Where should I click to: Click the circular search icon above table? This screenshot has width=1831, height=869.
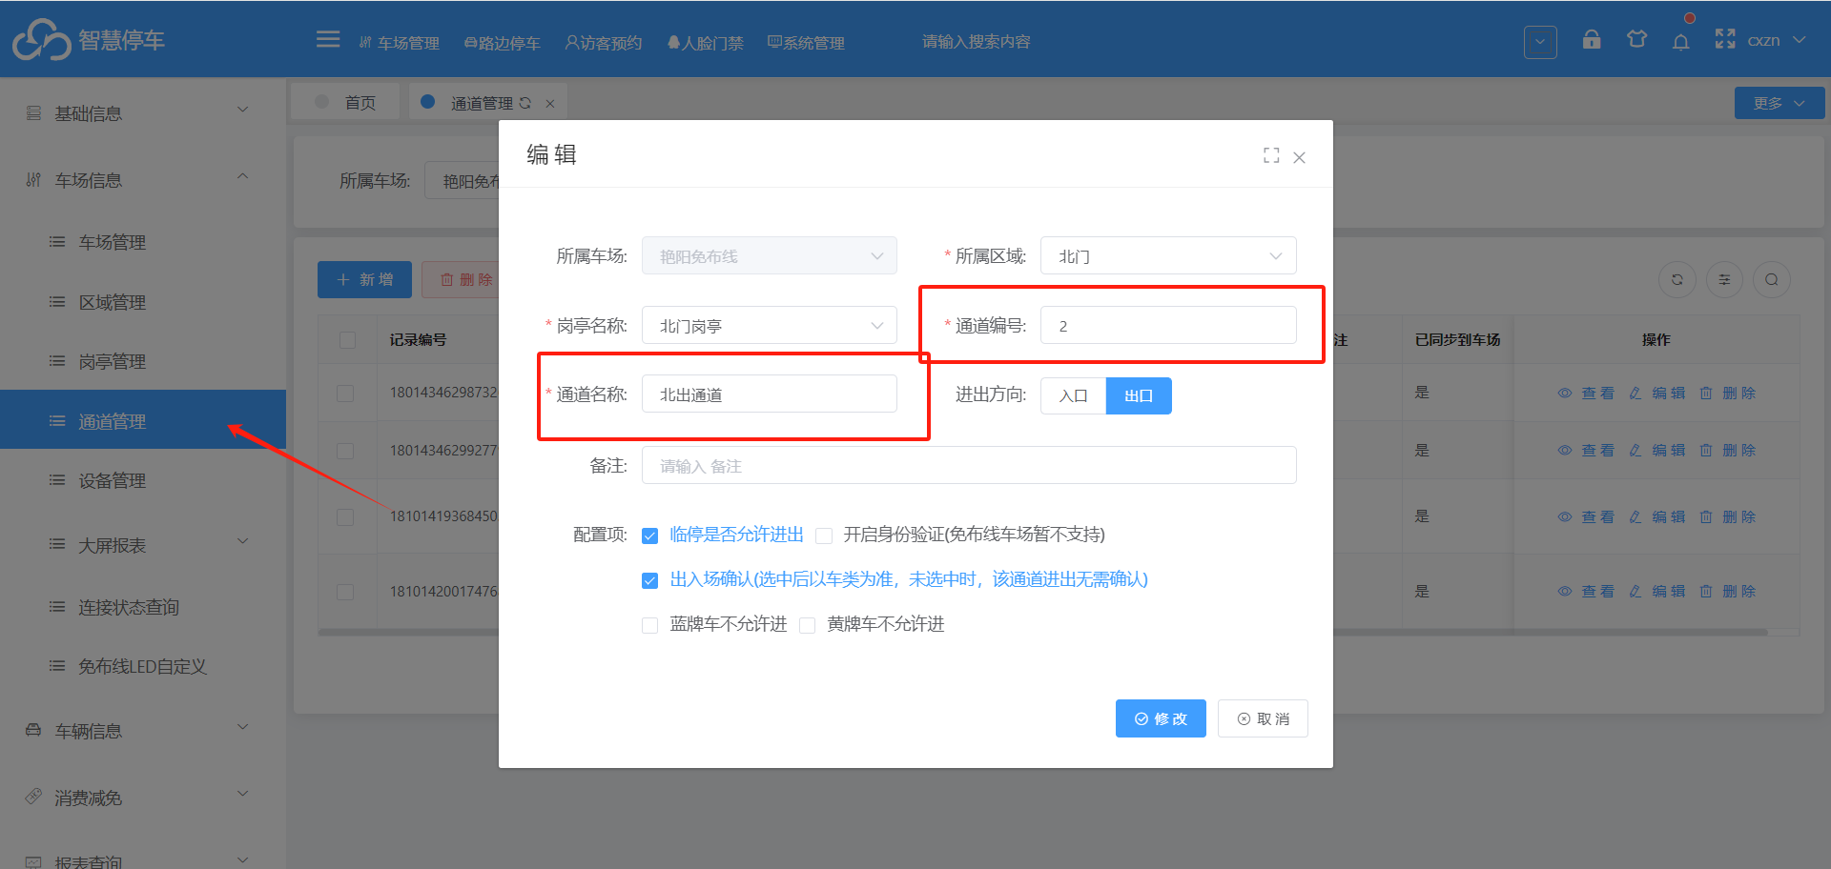click(x=1771, y=279)
